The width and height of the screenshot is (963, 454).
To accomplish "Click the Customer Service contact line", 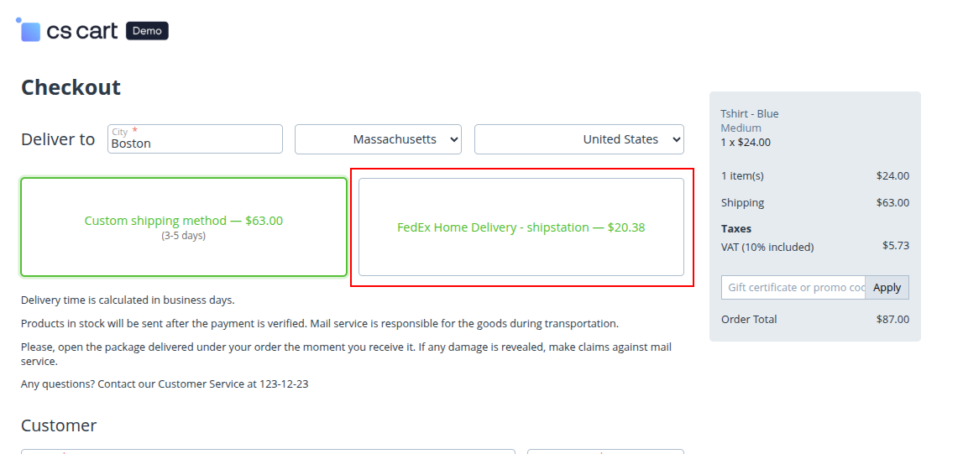I will tap(165, 384).
